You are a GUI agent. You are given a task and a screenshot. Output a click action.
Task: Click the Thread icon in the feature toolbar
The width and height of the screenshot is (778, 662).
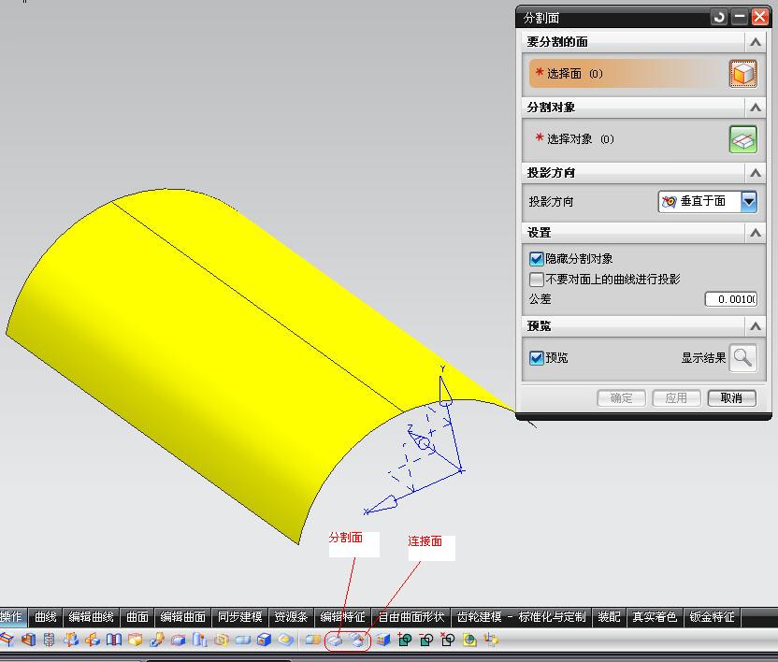pos(49,640)
